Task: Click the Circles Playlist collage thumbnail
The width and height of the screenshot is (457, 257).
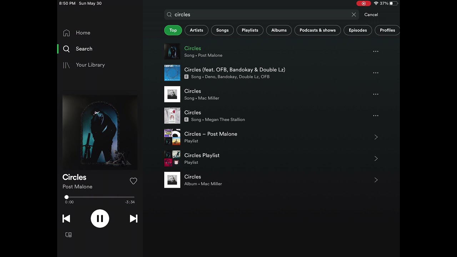Action: point(172,158)
